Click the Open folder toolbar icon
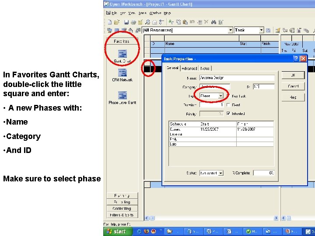Image resolution: width=315 pixels, height=236 pixels. (x=117, y=22)
